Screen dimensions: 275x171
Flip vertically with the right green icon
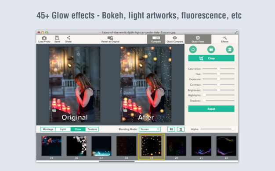pos(230,49)
